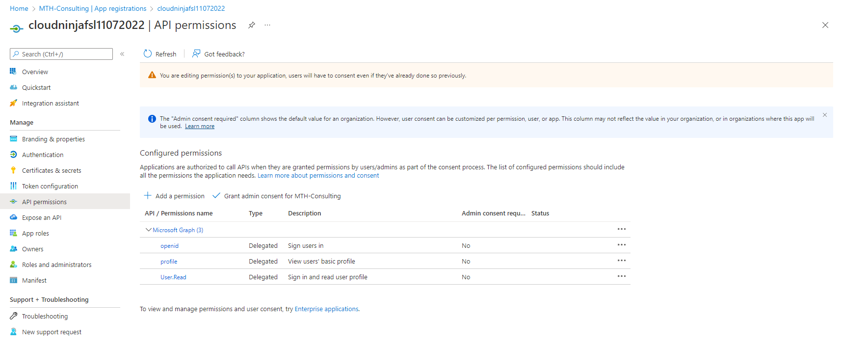Grant admin consent for MTH-Consulting
Image resolution: width=843 pixels, height=346 pixels.
coord(277,196)
